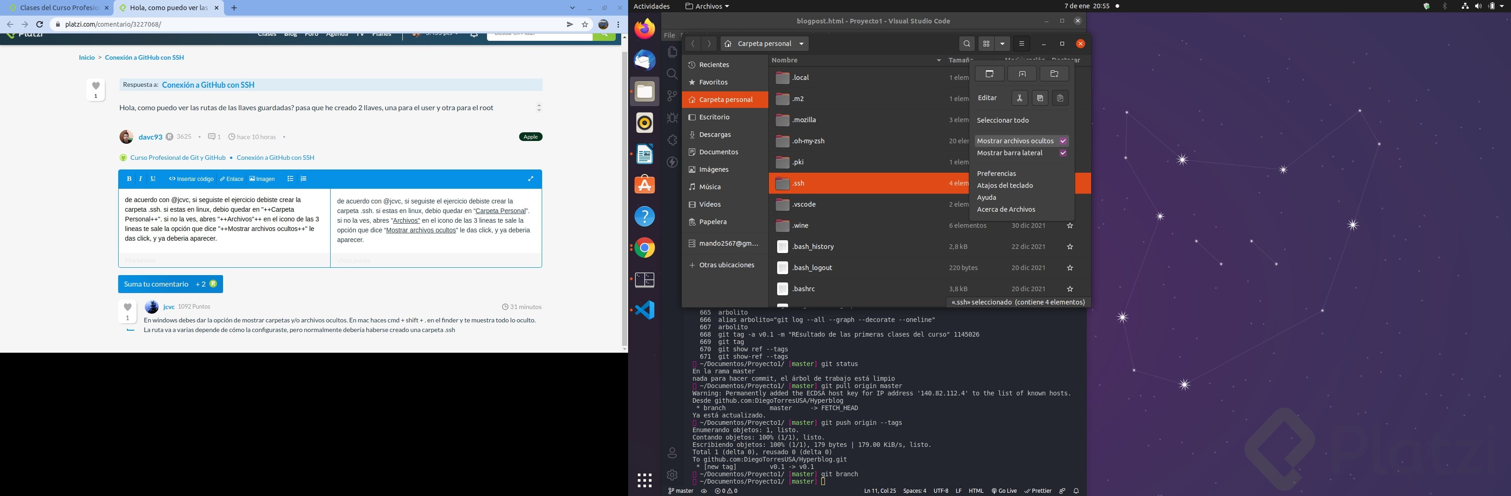Star the .bashrc file
Viewport: 1511px width, 496px height.
[x=1070, y=289]
